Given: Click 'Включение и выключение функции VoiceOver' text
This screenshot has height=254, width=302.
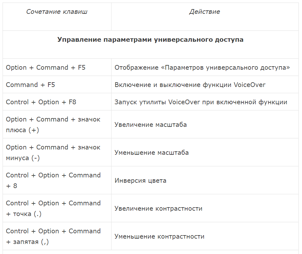Looking at the screenshot, I should [190, 85].
